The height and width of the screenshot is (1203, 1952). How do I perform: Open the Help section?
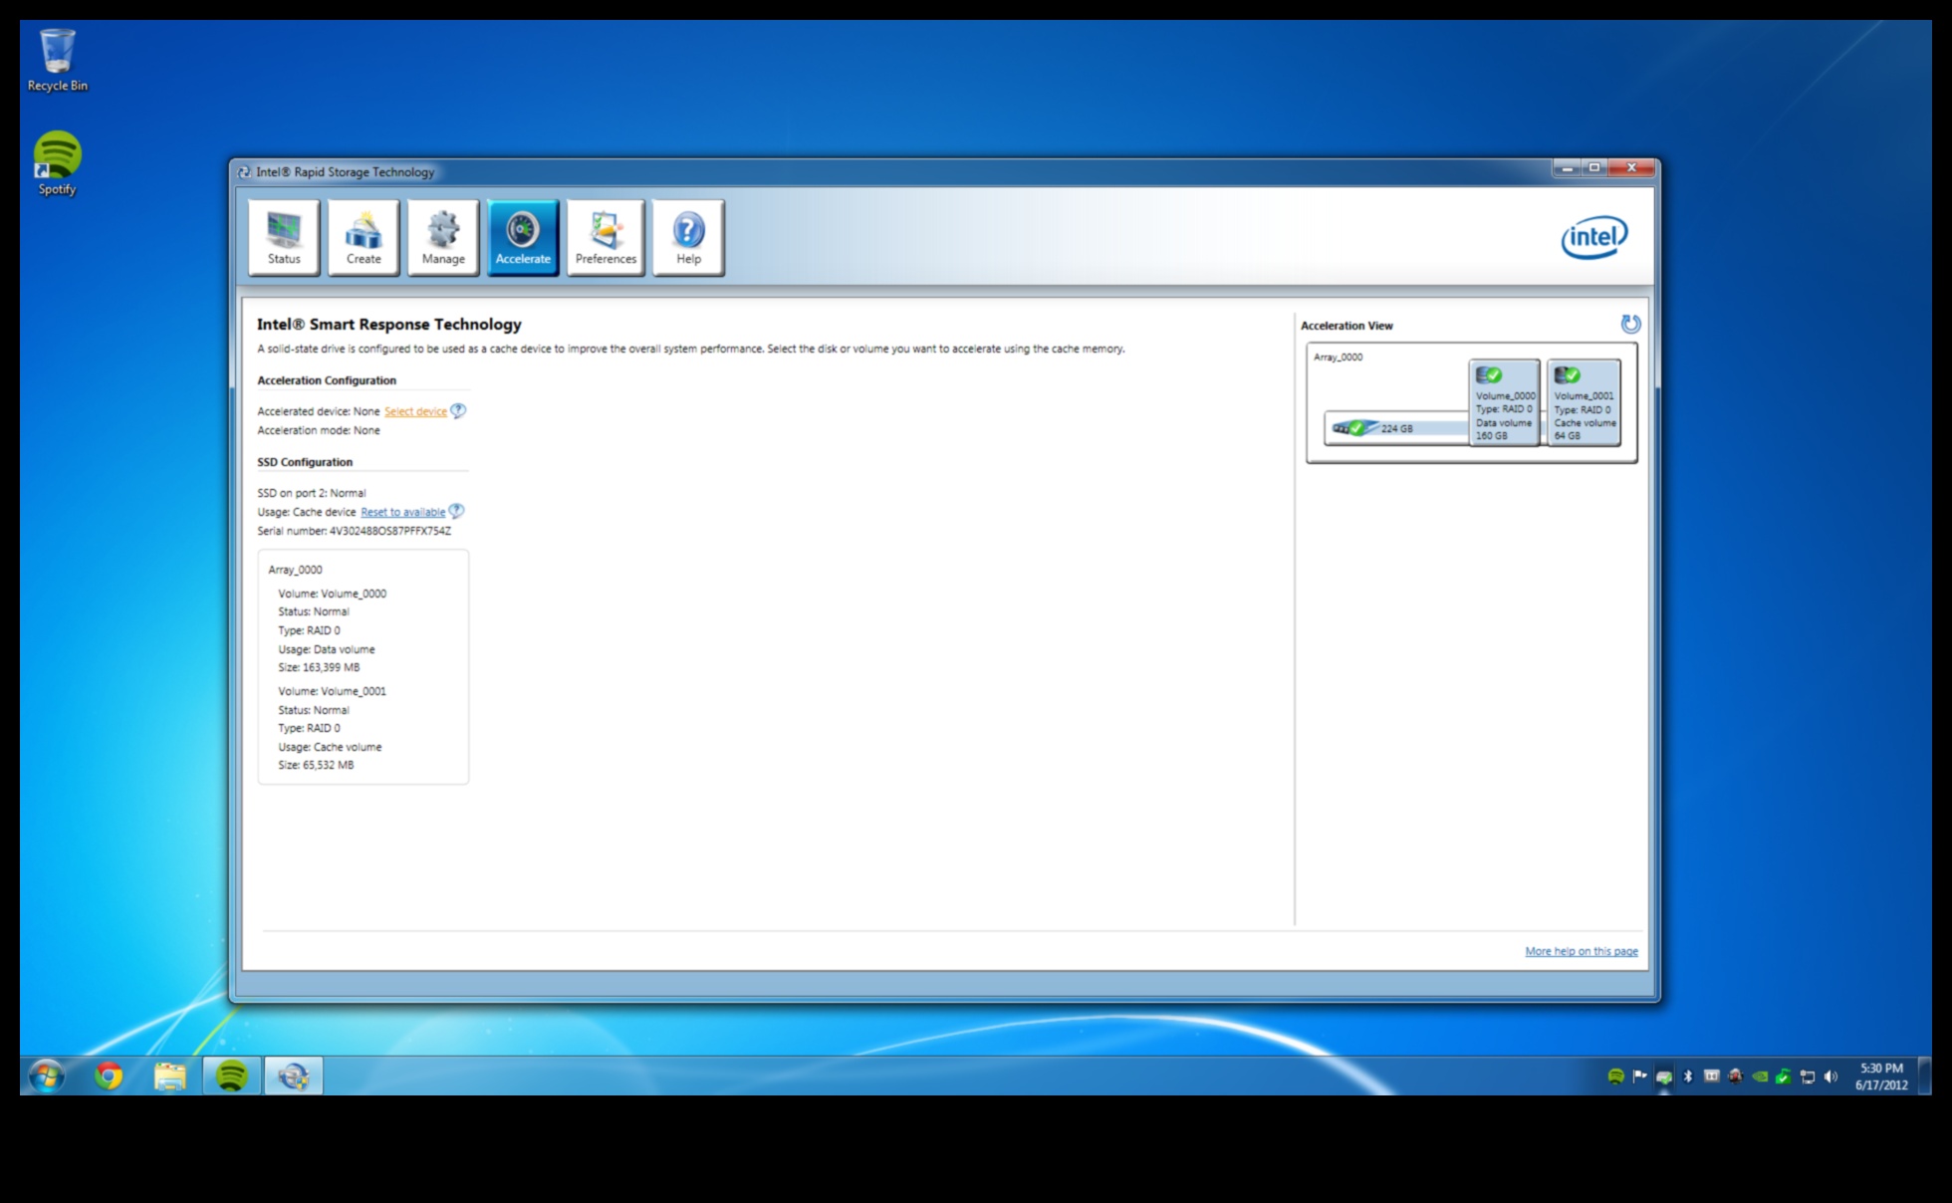pyautogui.click(x=688, y=237)
